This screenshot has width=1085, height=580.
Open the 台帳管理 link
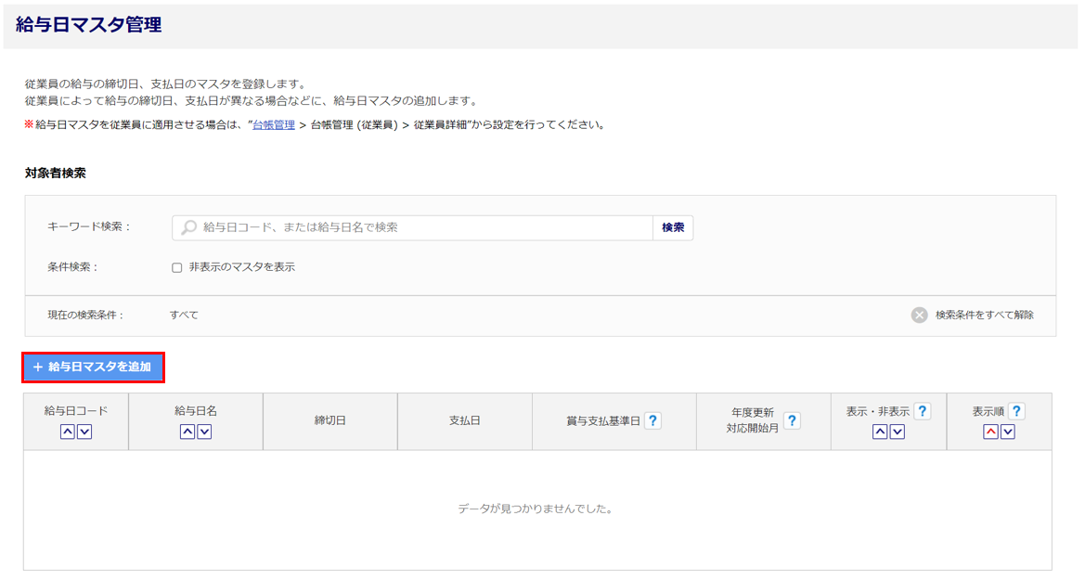[273, 124]
